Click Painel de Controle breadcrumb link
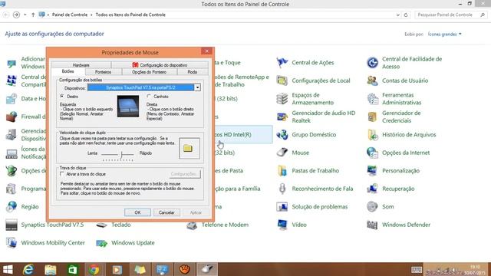This screenshot has height=276, width=491. 70,15
